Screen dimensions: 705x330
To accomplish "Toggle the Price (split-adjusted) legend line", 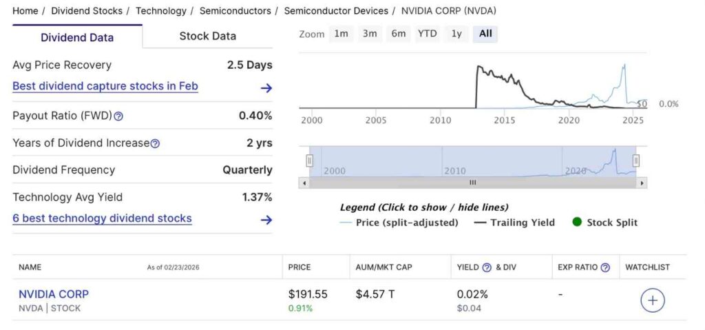I will [399, 223].
